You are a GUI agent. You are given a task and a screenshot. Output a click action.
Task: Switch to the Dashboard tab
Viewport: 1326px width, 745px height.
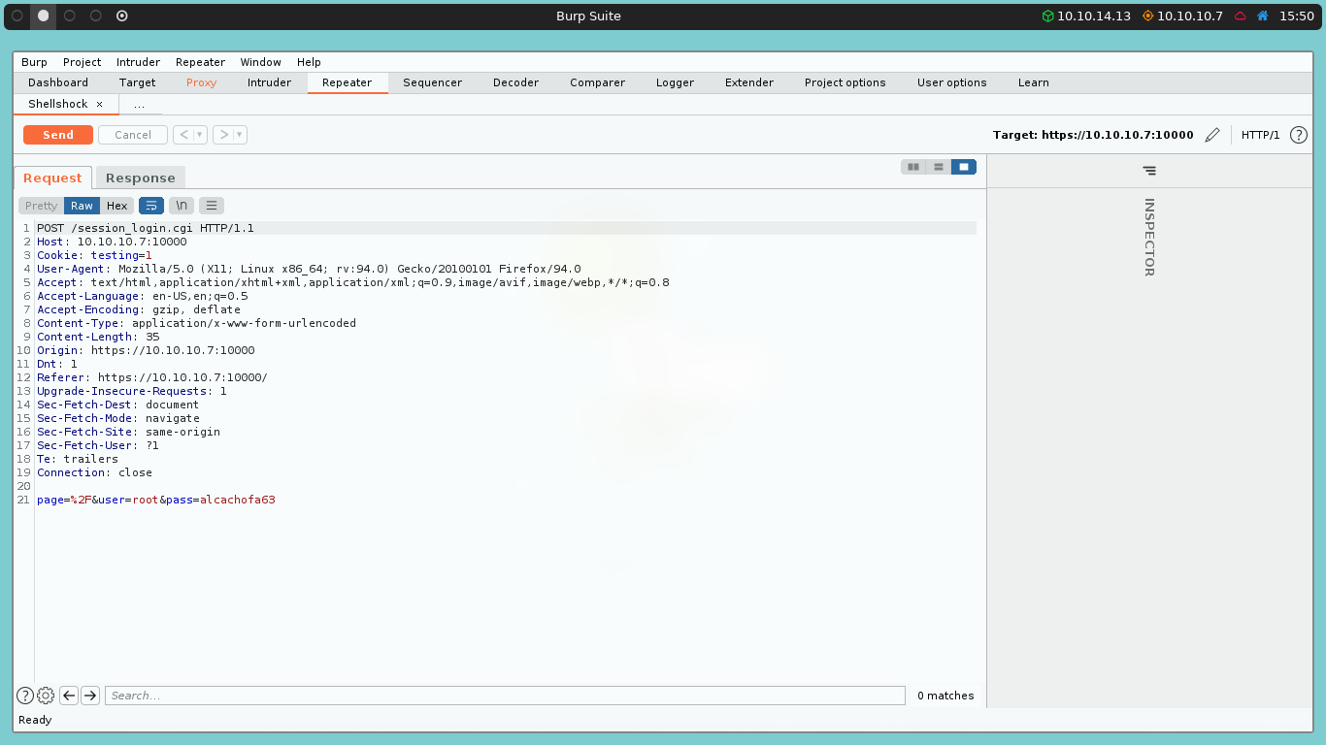tap(58, 82)
